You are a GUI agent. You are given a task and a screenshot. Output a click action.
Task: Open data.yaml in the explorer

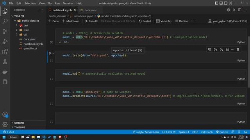click(29, 39)
